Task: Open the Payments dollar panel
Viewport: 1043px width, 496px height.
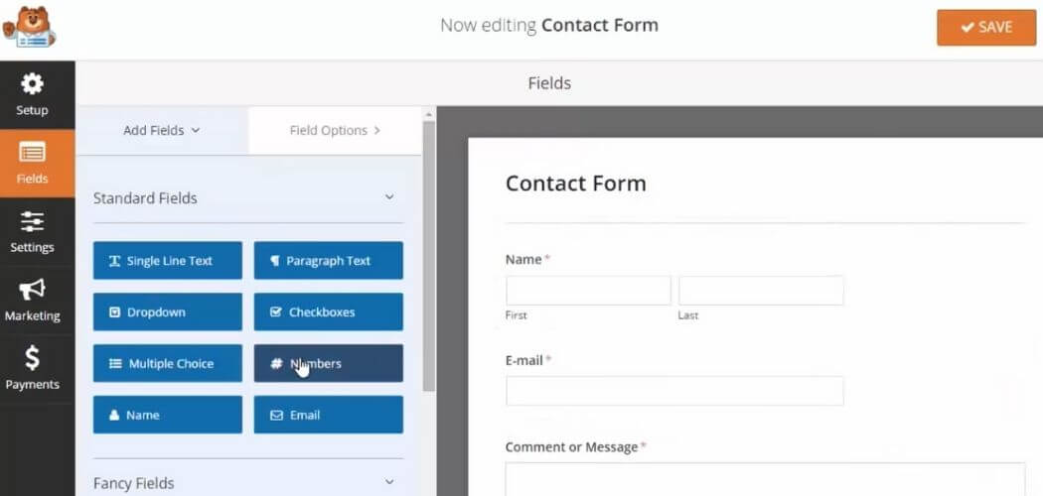Action: pyautogui.click(x=33, y=369)
